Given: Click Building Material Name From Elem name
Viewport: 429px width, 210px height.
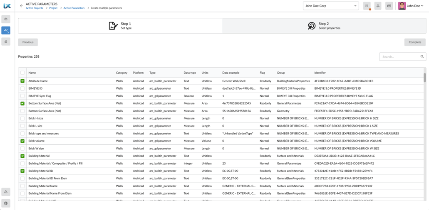Looking at the screenshot, I should coord(50,193).
